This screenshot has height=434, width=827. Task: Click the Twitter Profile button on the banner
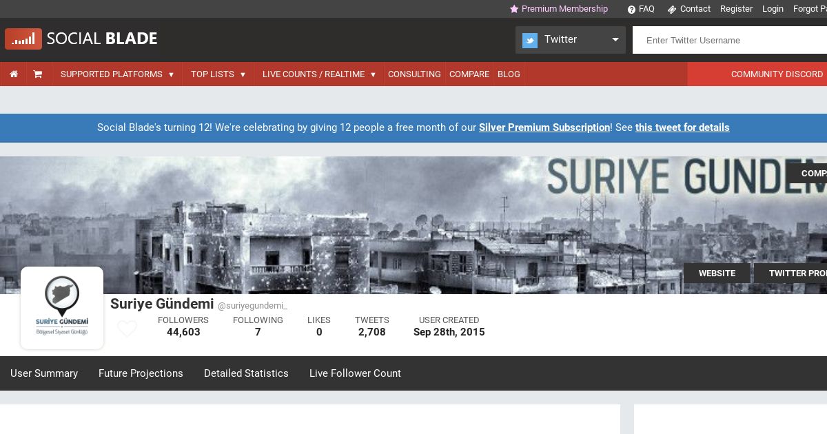pos(790,273)
